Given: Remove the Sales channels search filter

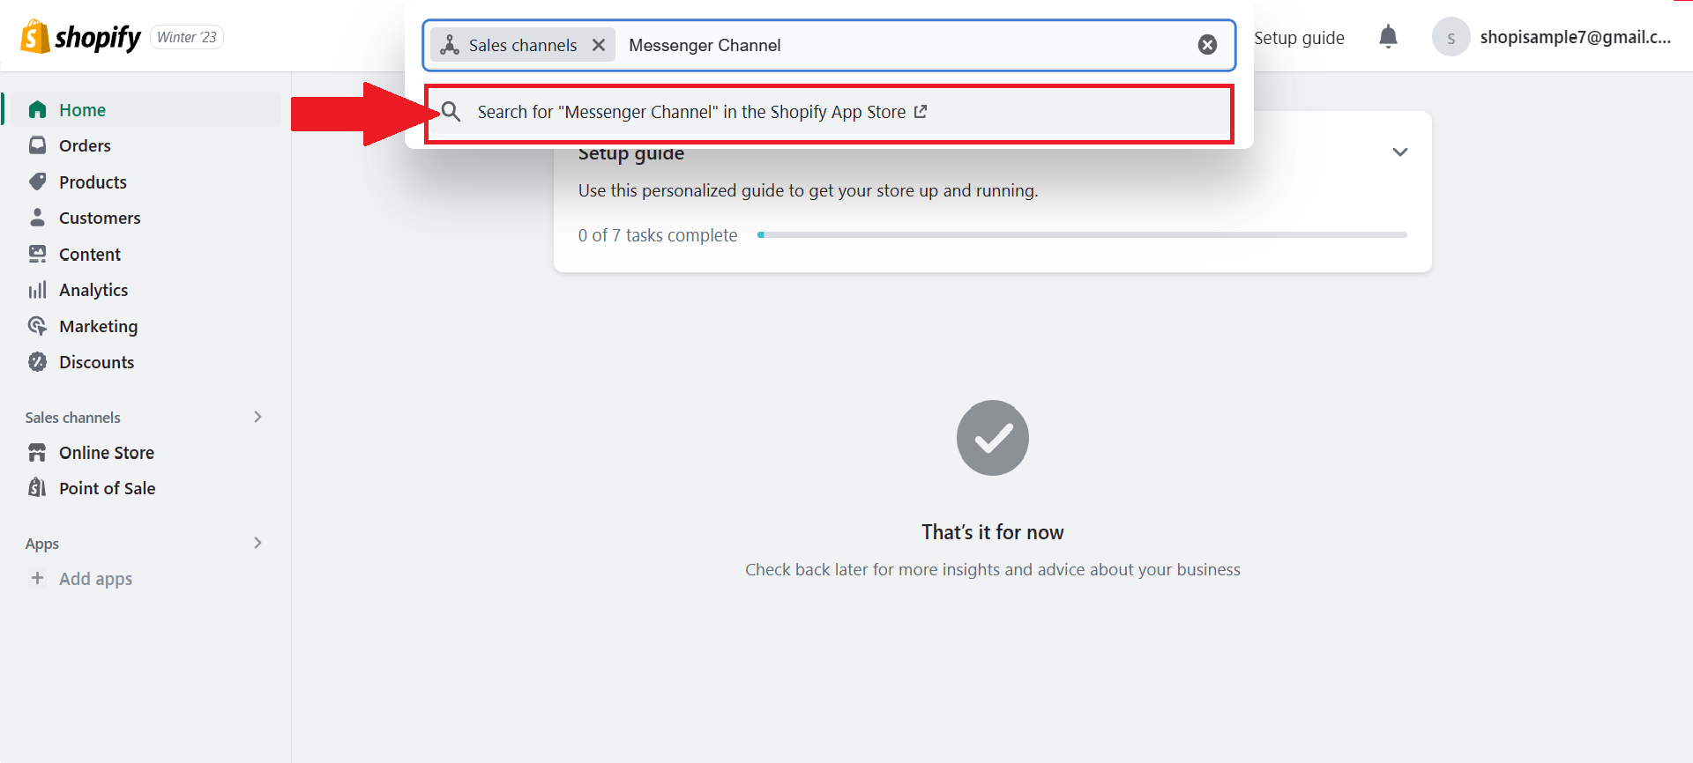Looking at the screenshot, I should [599, 45].
